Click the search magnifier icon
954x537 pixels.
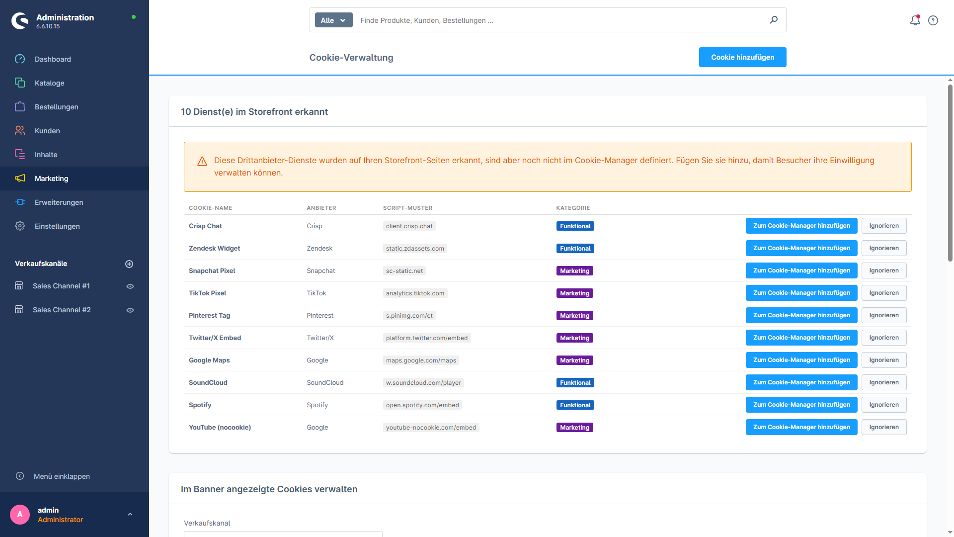coord(774,20)
